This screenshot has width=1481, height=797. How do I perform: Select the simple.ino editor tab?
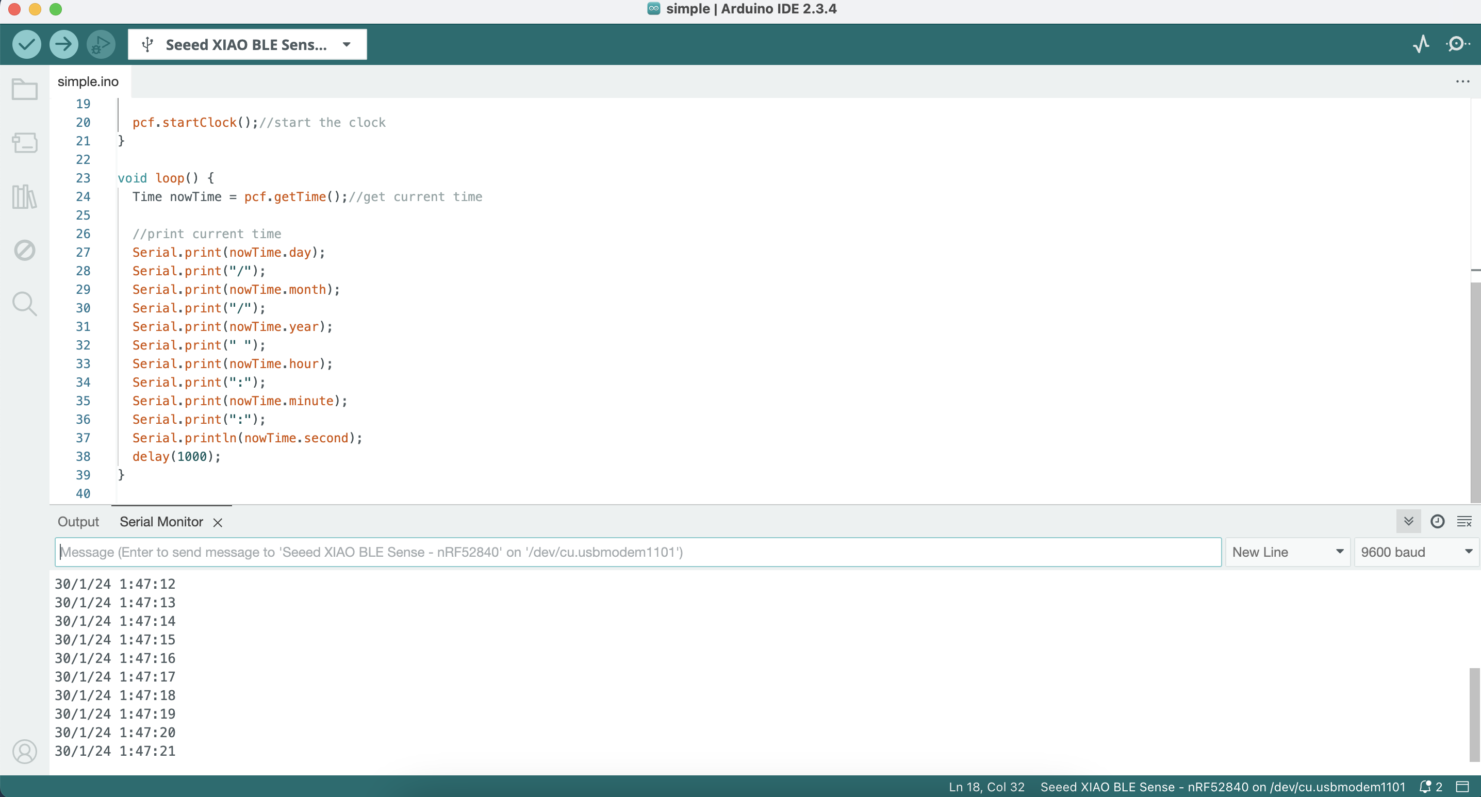88,81
